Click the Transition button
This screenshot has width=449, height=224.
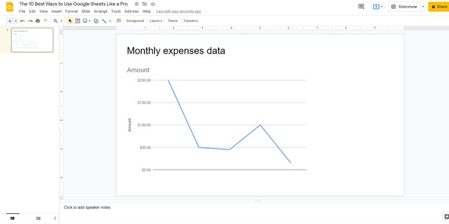(x=190, y=21)
